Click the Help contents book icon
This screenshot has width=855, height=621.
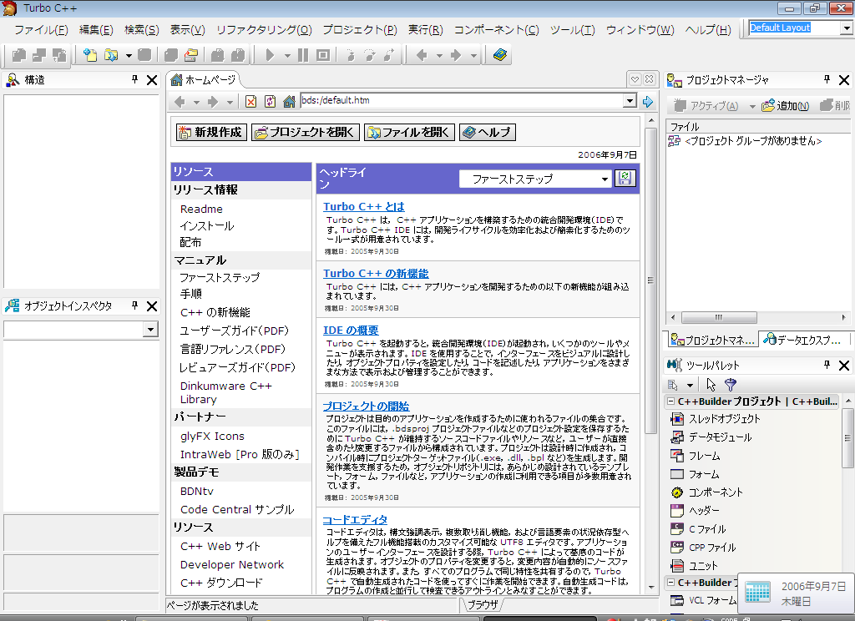tap(500, 55)
